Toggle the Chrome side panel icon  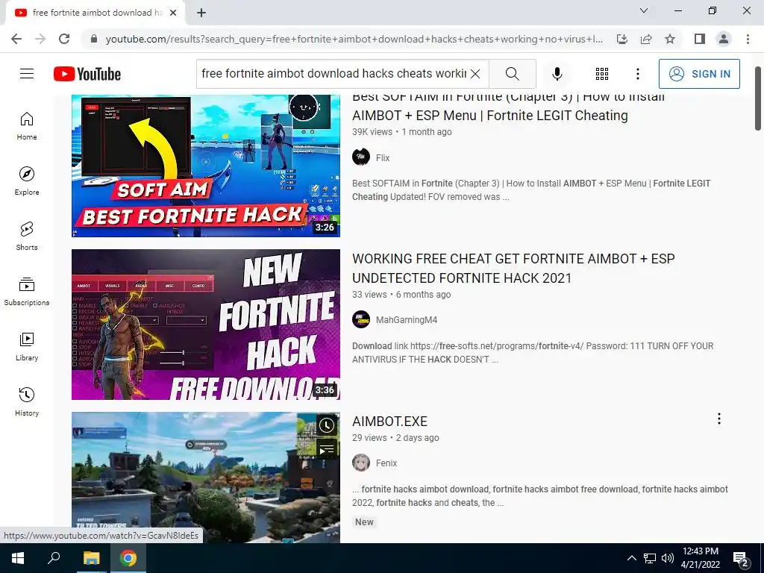pos(700,39)
